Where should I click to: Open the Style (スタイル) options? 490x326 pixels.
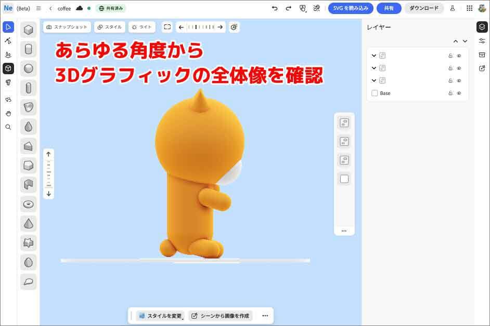pos(110,27)
